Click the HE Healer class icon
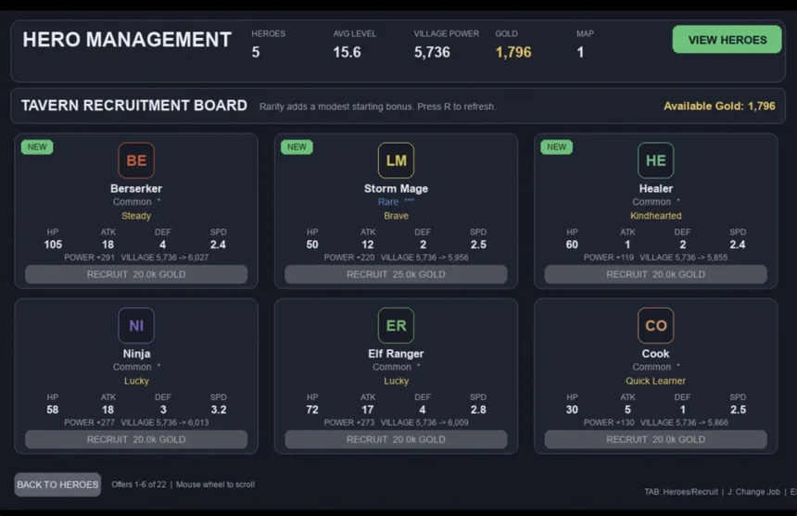This screenshot has width=797, height=516. pos(656,160)
